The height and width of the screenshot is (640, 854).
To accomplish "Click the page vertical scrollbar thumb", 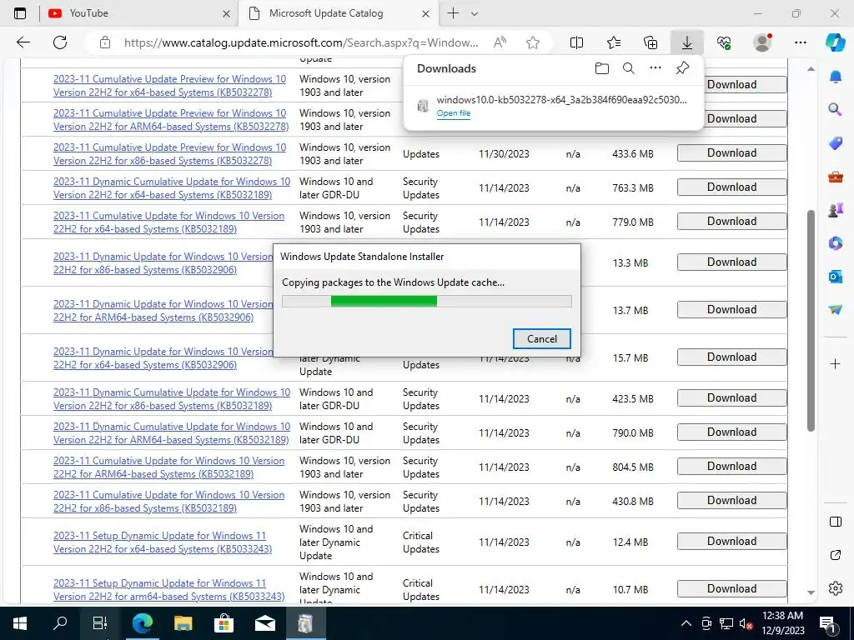I will coord(811,321).
